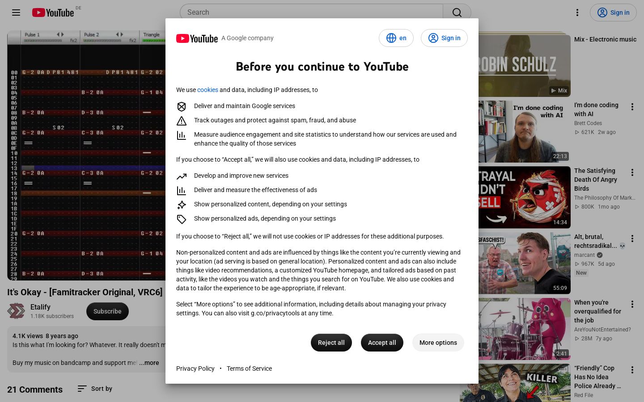This screenshot has height=402, width=644.
Task: Click the '1.18K subscribers' text
Action: click(52, 316)
